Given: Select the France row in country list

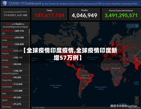Looking at the screenshot, I should pos(15,52).
